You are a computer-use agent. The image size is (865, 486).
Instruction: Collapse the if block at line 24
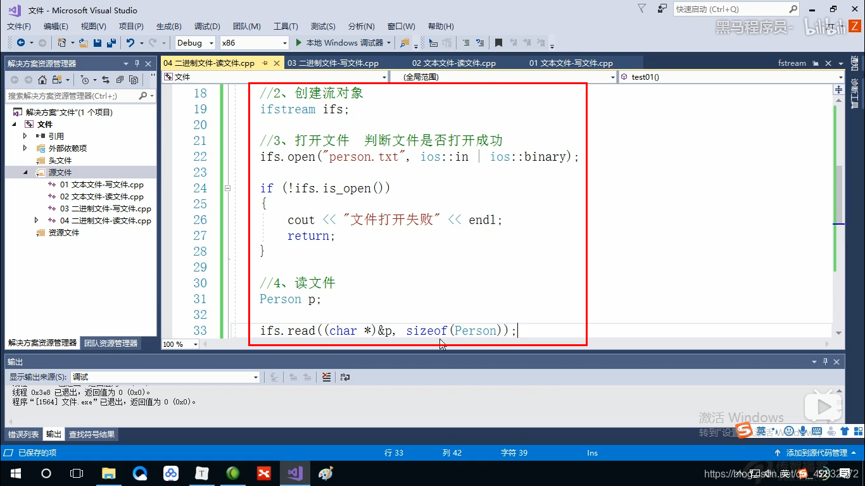[x=227, y=188]
